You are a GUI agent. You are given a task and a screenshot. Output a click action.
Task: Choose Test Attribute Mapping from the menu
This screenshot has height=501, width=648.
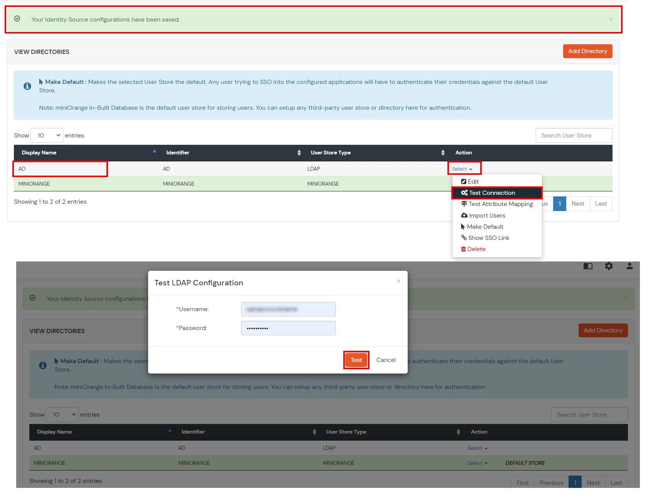(497, 204)
